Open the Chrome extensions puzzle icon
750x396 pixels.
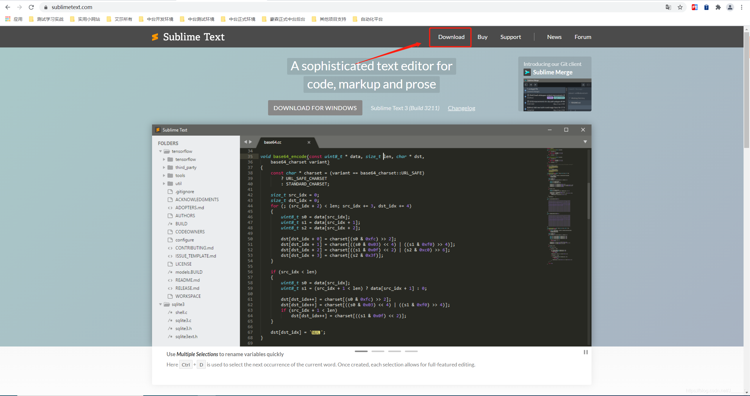click(718, 7)
